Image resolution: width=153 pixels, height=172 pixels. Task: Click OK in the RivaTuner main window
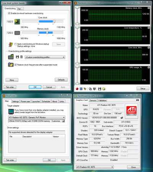(x=49, y=160)
